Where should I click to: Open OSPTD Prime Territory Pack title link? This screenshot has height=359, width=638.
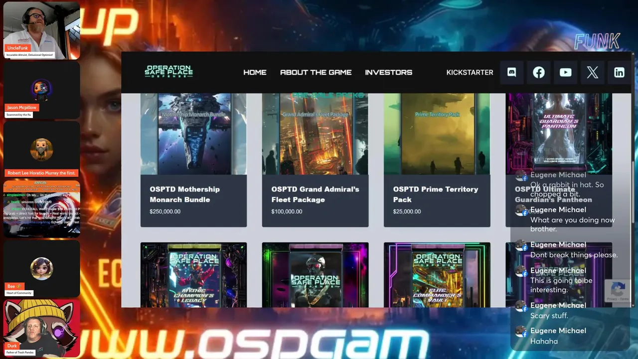[x=435, y=194]
